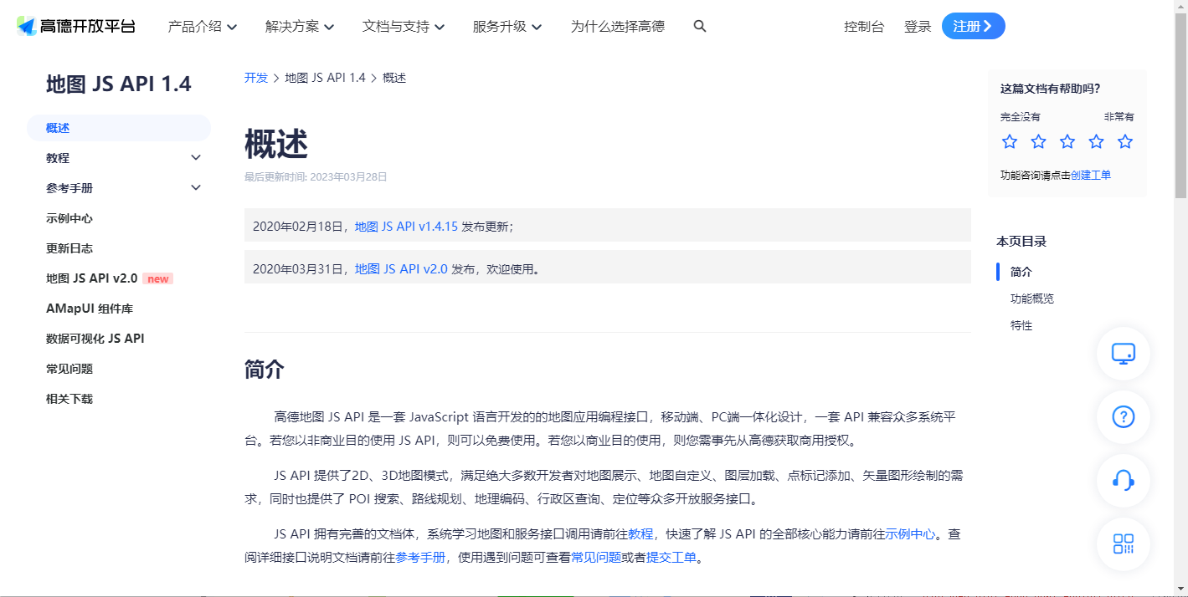The image size is (1188, 597).
Task: Open 常见问题 in the sidebar
Action: [69, 369]
